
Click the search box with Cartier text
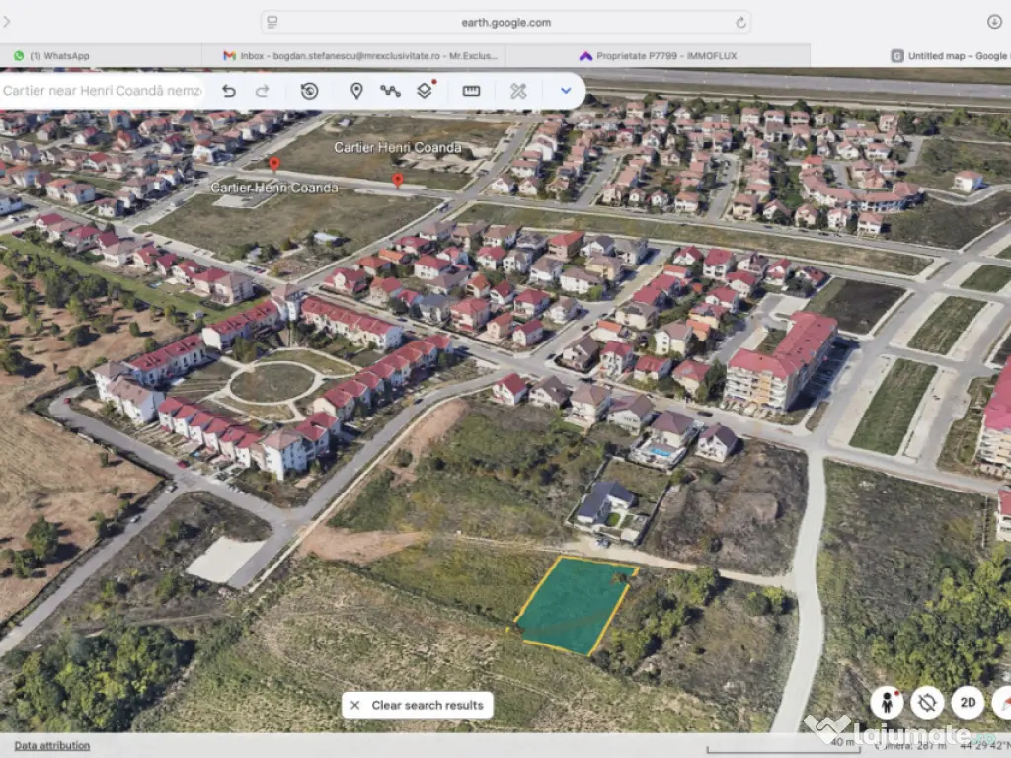pyautogui.click(x=102, y=91)
